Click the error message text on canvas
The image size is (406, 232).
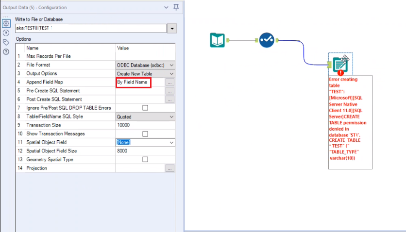(x=348, y=119)
